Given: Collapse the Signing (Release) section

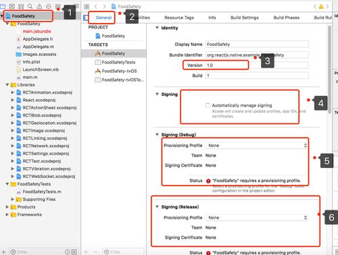Looking at the screenshot, I should (x=157, y=206).
